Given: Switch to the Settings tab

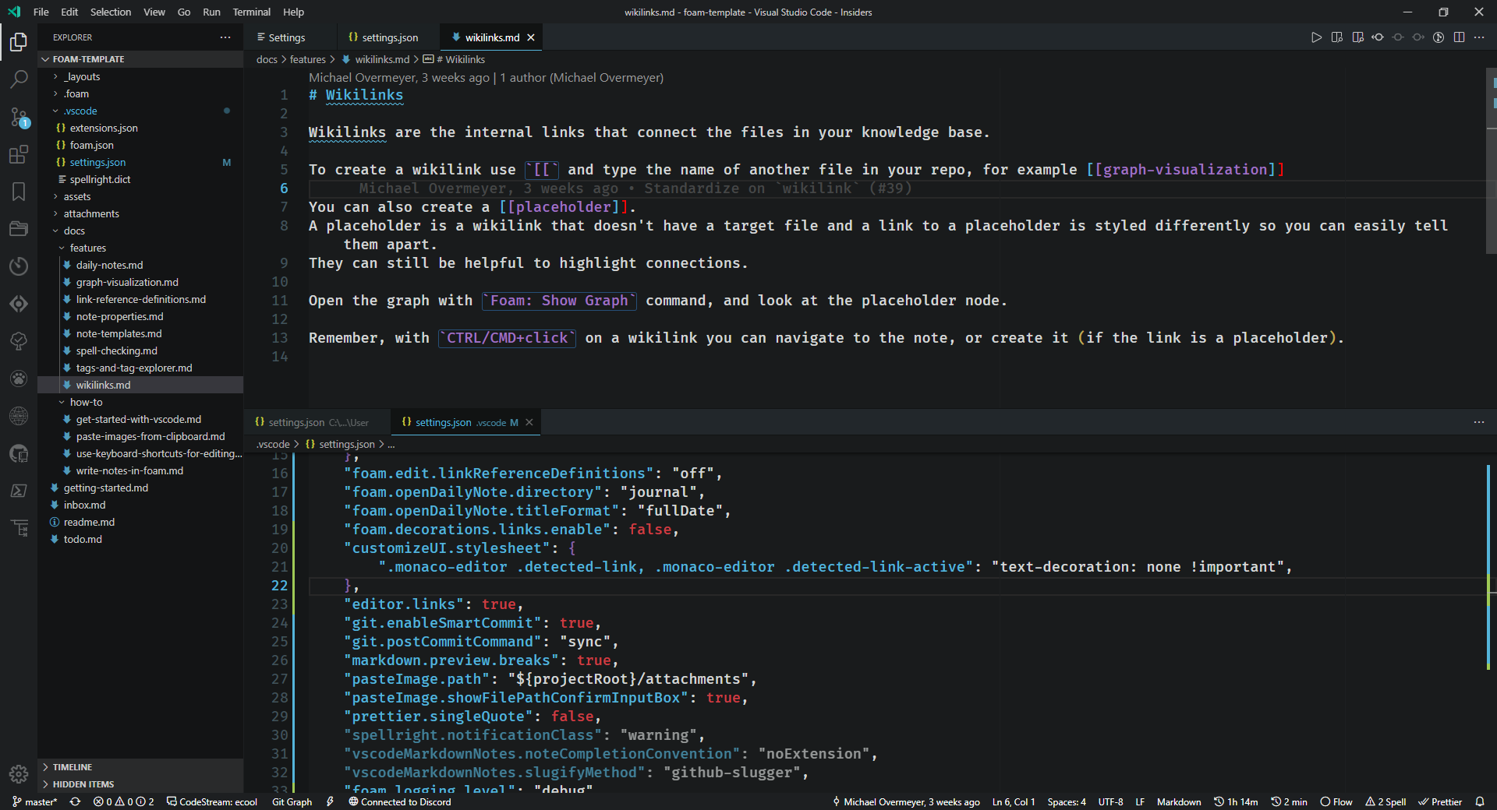Looking at the screenshot, I should tap(287, 37).
